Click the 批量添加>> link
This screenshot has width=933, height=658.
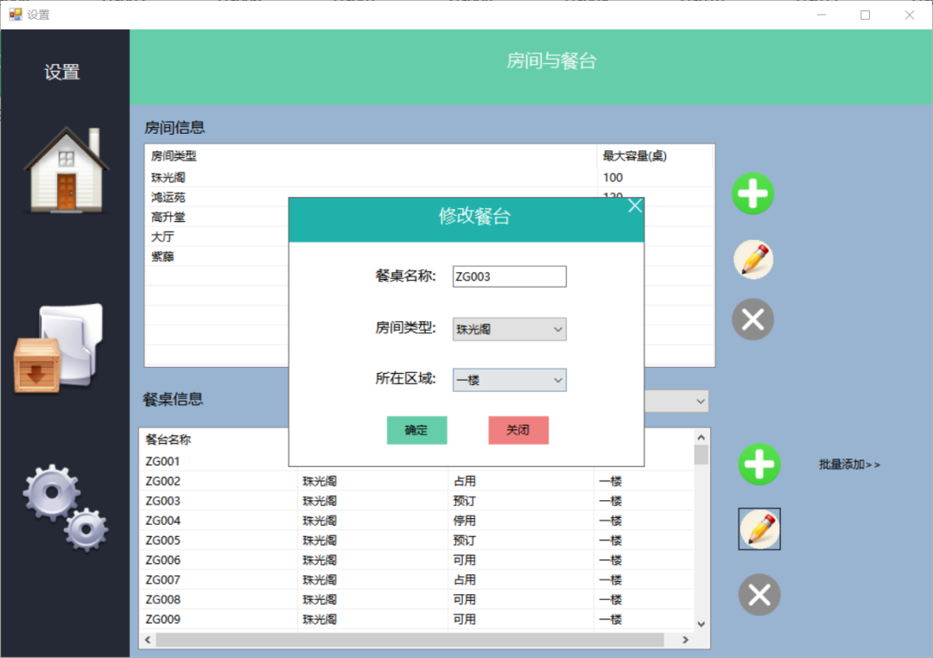point(849,465)
